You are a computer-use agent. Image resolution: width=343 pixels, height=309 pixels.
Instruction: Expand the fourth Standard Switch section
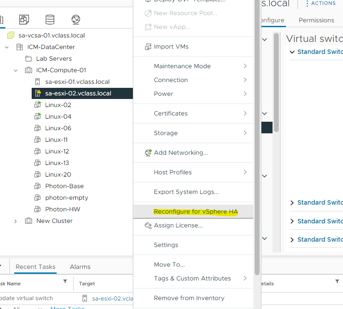click(292, 240)
